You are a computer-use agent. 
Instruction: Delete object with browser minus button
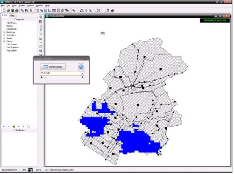click(8, 127)
